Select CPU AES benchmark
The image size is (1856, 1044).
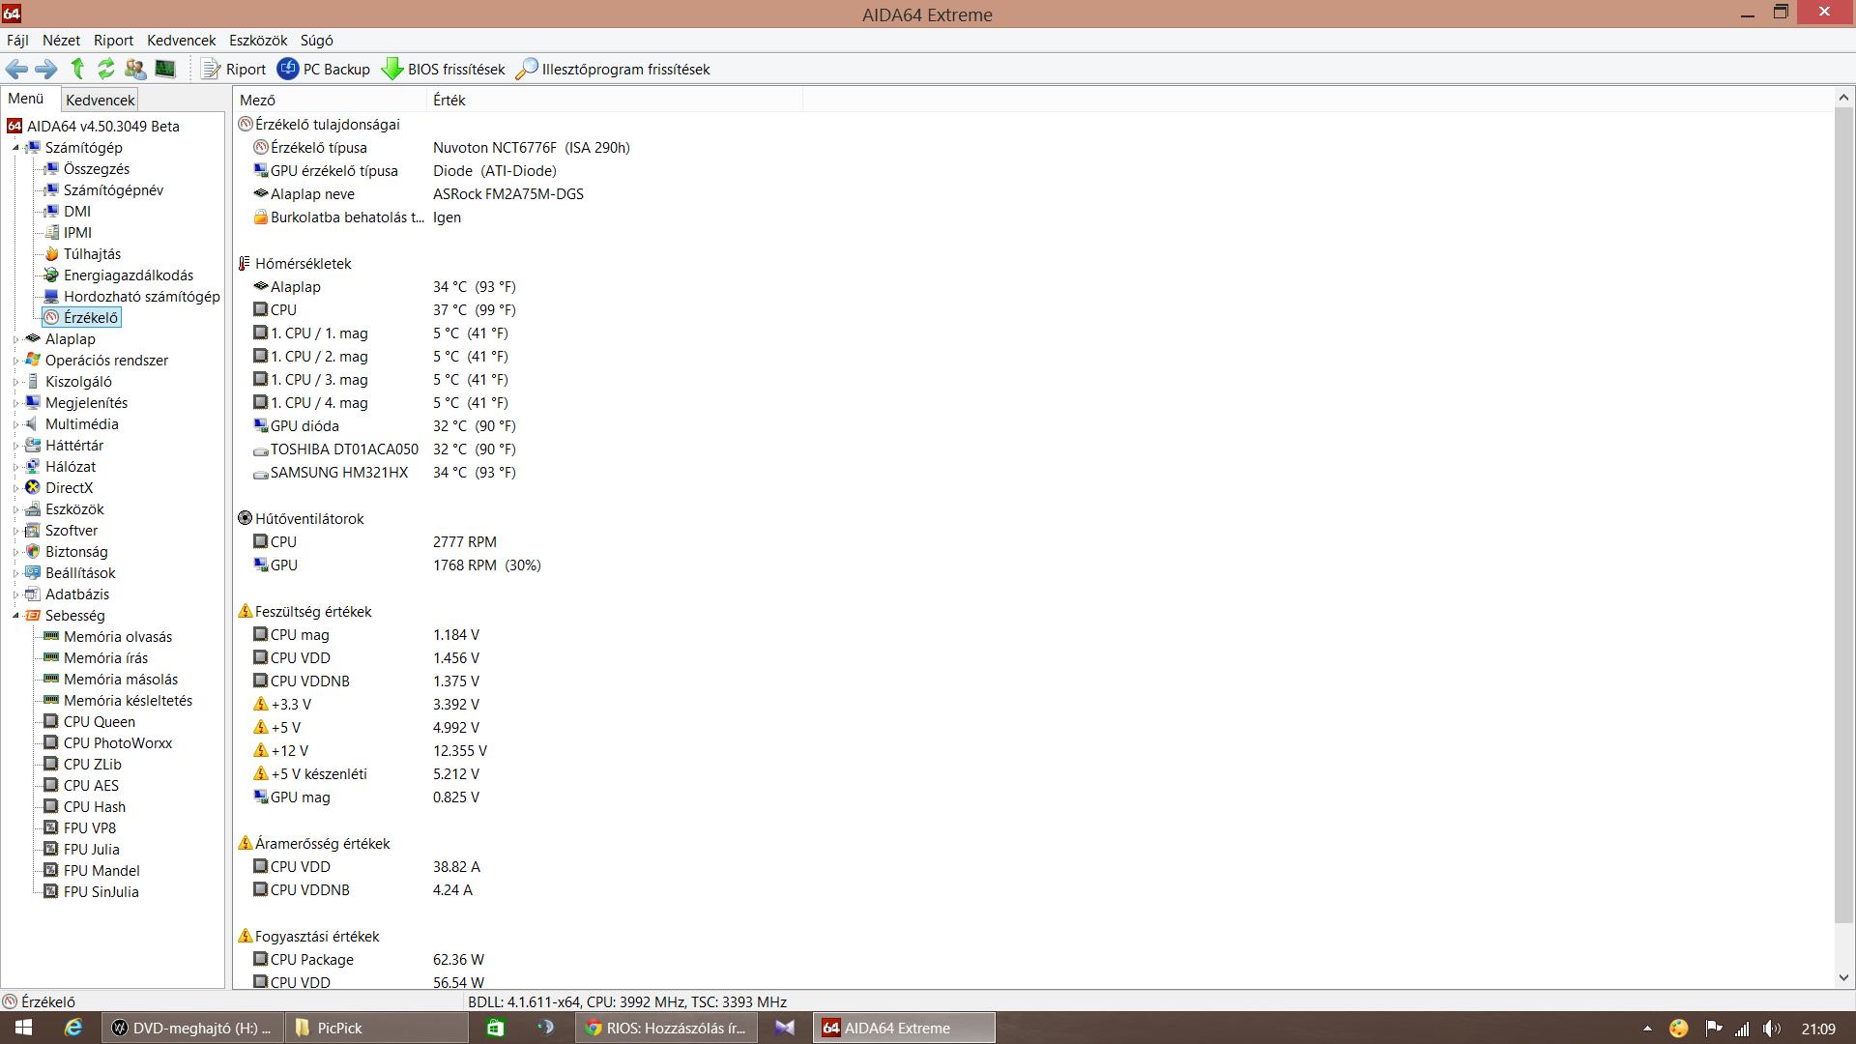91,786
